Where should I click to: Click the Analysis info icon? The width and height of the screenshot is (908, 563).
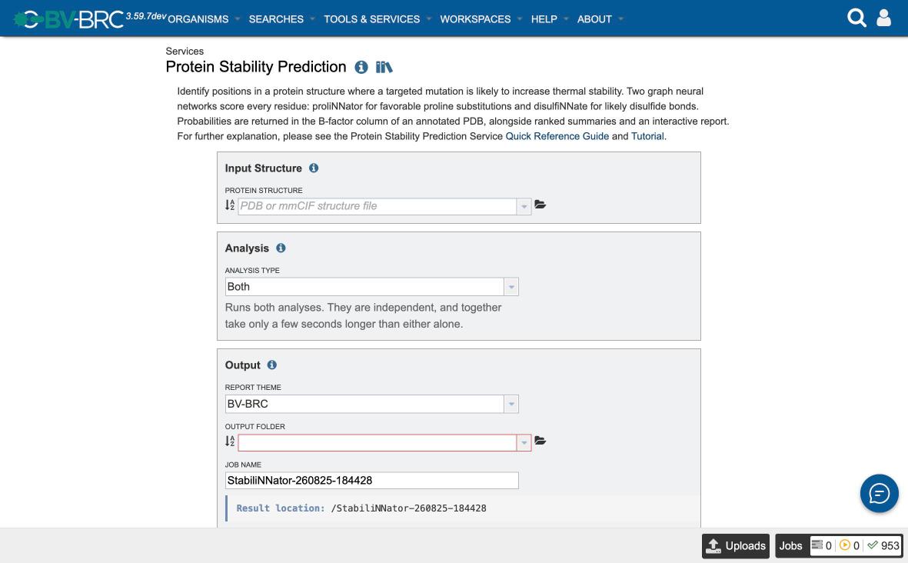[281, 248]
